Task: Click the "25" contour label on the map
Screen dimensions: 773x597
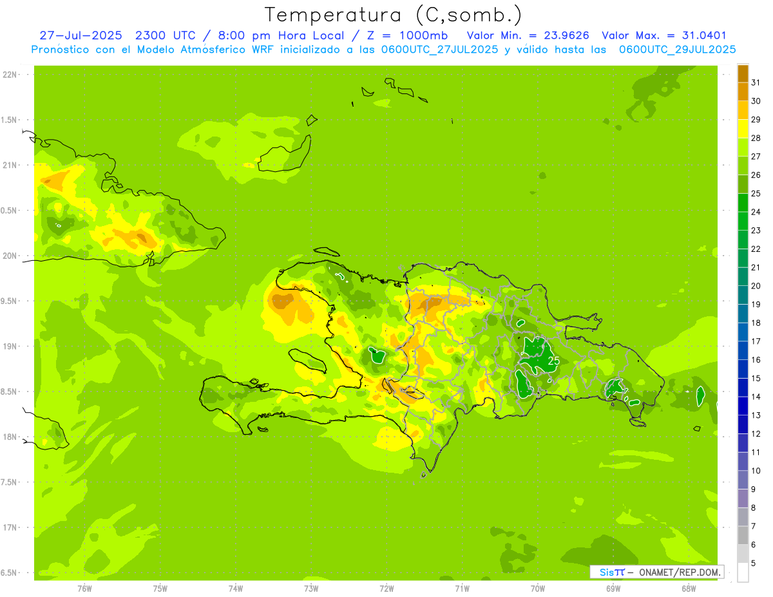Action: (553, 361)
